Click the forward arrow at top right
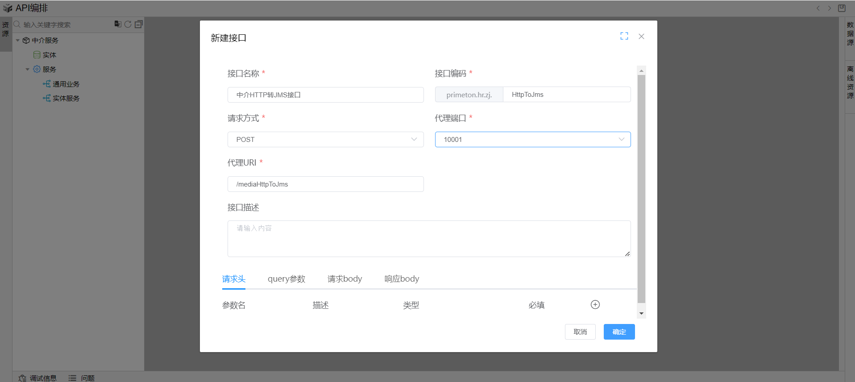Viewport: 855px width, 382px height. [x=830, y=8]
